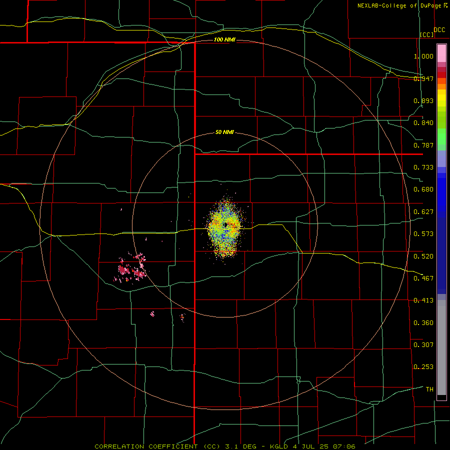Select the 0.627 scale value
The image size is (450, 450).
423,212
